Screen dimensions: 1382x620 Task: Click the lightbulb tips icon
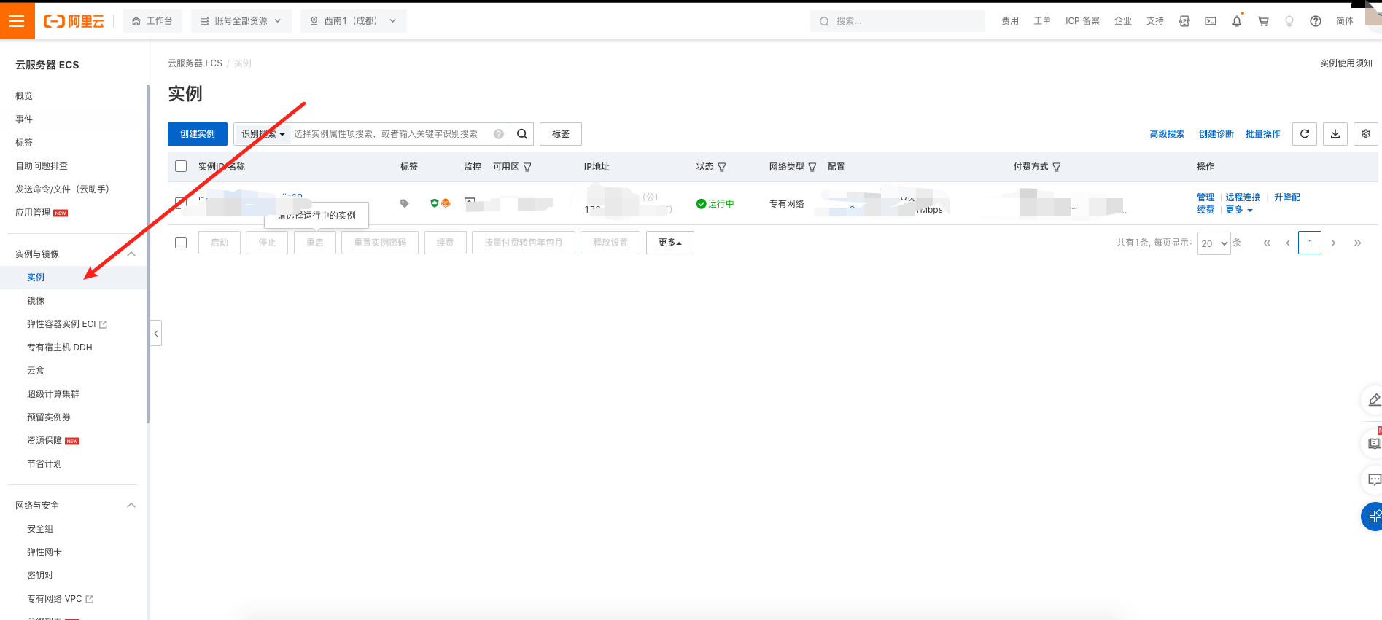pyautogui.click(x=1289, y=21)
